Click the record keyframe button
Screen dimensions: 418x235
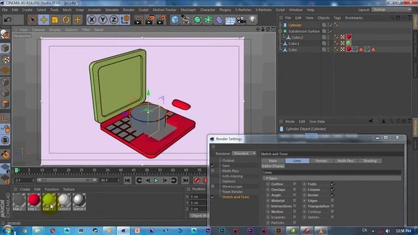[x=197, y=180]
